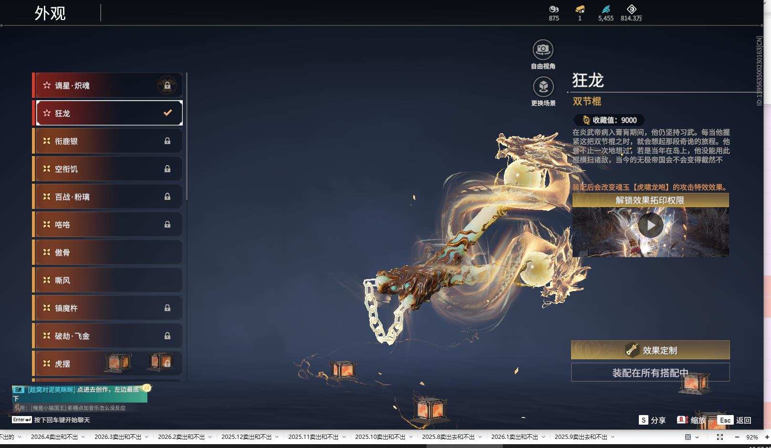The height and width of the screenshot is (448, 771).
Task: Click spreadsheet zoom in plus button
Action: click(767, 437)
